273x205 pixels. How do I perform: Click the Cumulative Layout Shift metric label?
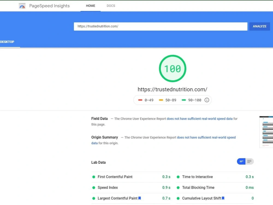click(x=202, y=198)
